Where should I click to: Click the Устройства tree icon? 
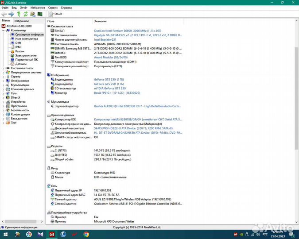tap(8, 102)
